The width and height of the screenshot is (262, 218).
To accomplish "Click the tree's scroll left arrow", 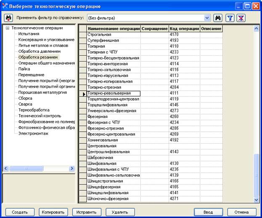I will point(6,169).
